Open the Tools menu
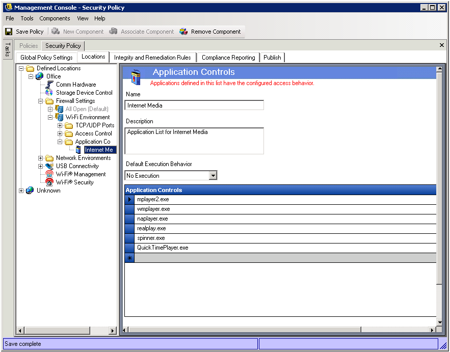The width and height of the screenshot is (450, 352). click(x=27, y=18)
